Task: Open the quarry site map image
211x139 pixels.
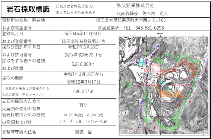Action: coord(163,85)
